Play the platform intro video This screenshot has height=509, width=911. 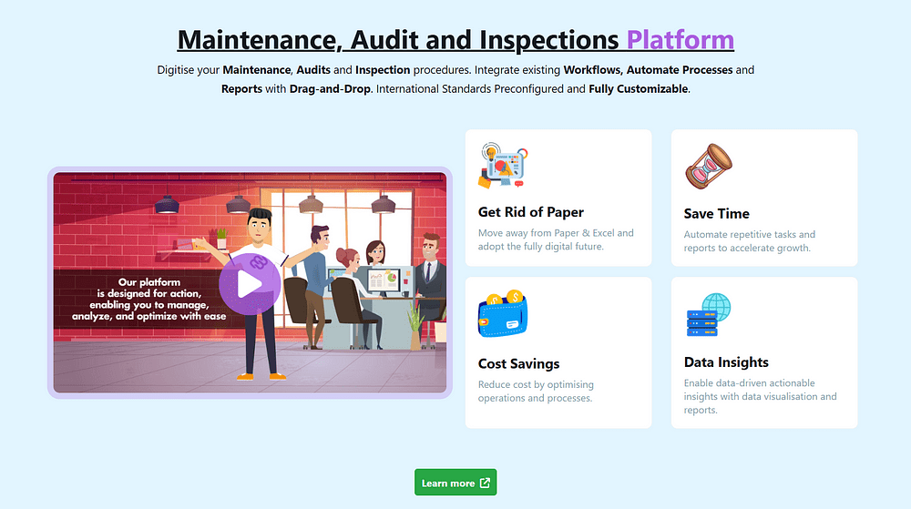(x=250, y=284)
